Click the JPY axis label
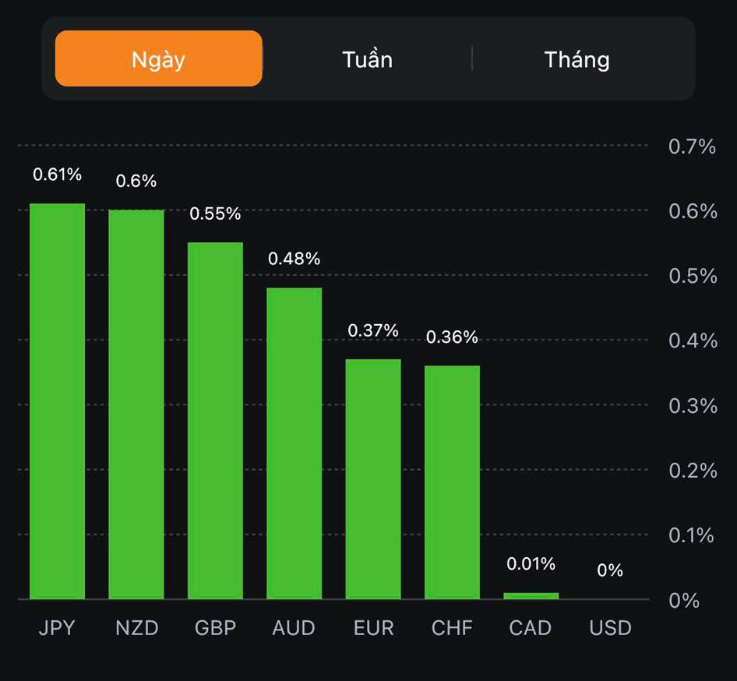737x681 pixels. pos(57,628)
